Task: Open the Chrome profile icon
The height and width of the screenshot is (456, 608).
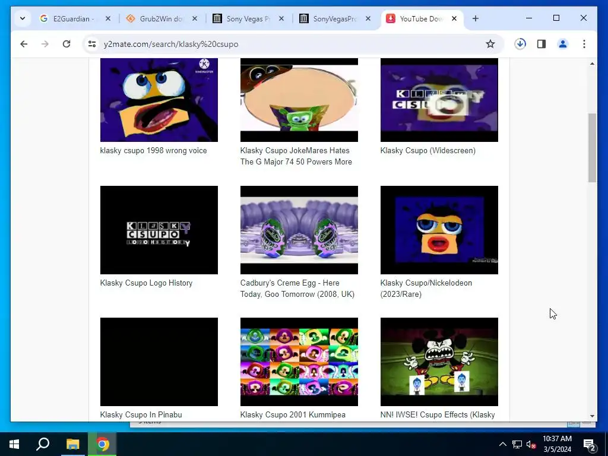Action: point(563,44)
